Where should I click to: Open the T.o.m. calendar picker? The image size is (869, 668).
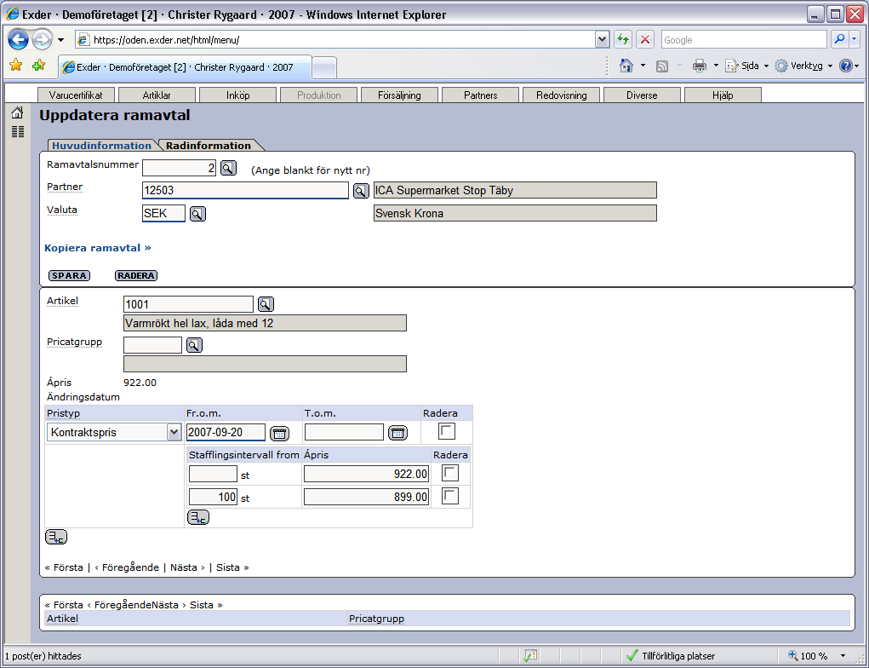pos(398,434)
